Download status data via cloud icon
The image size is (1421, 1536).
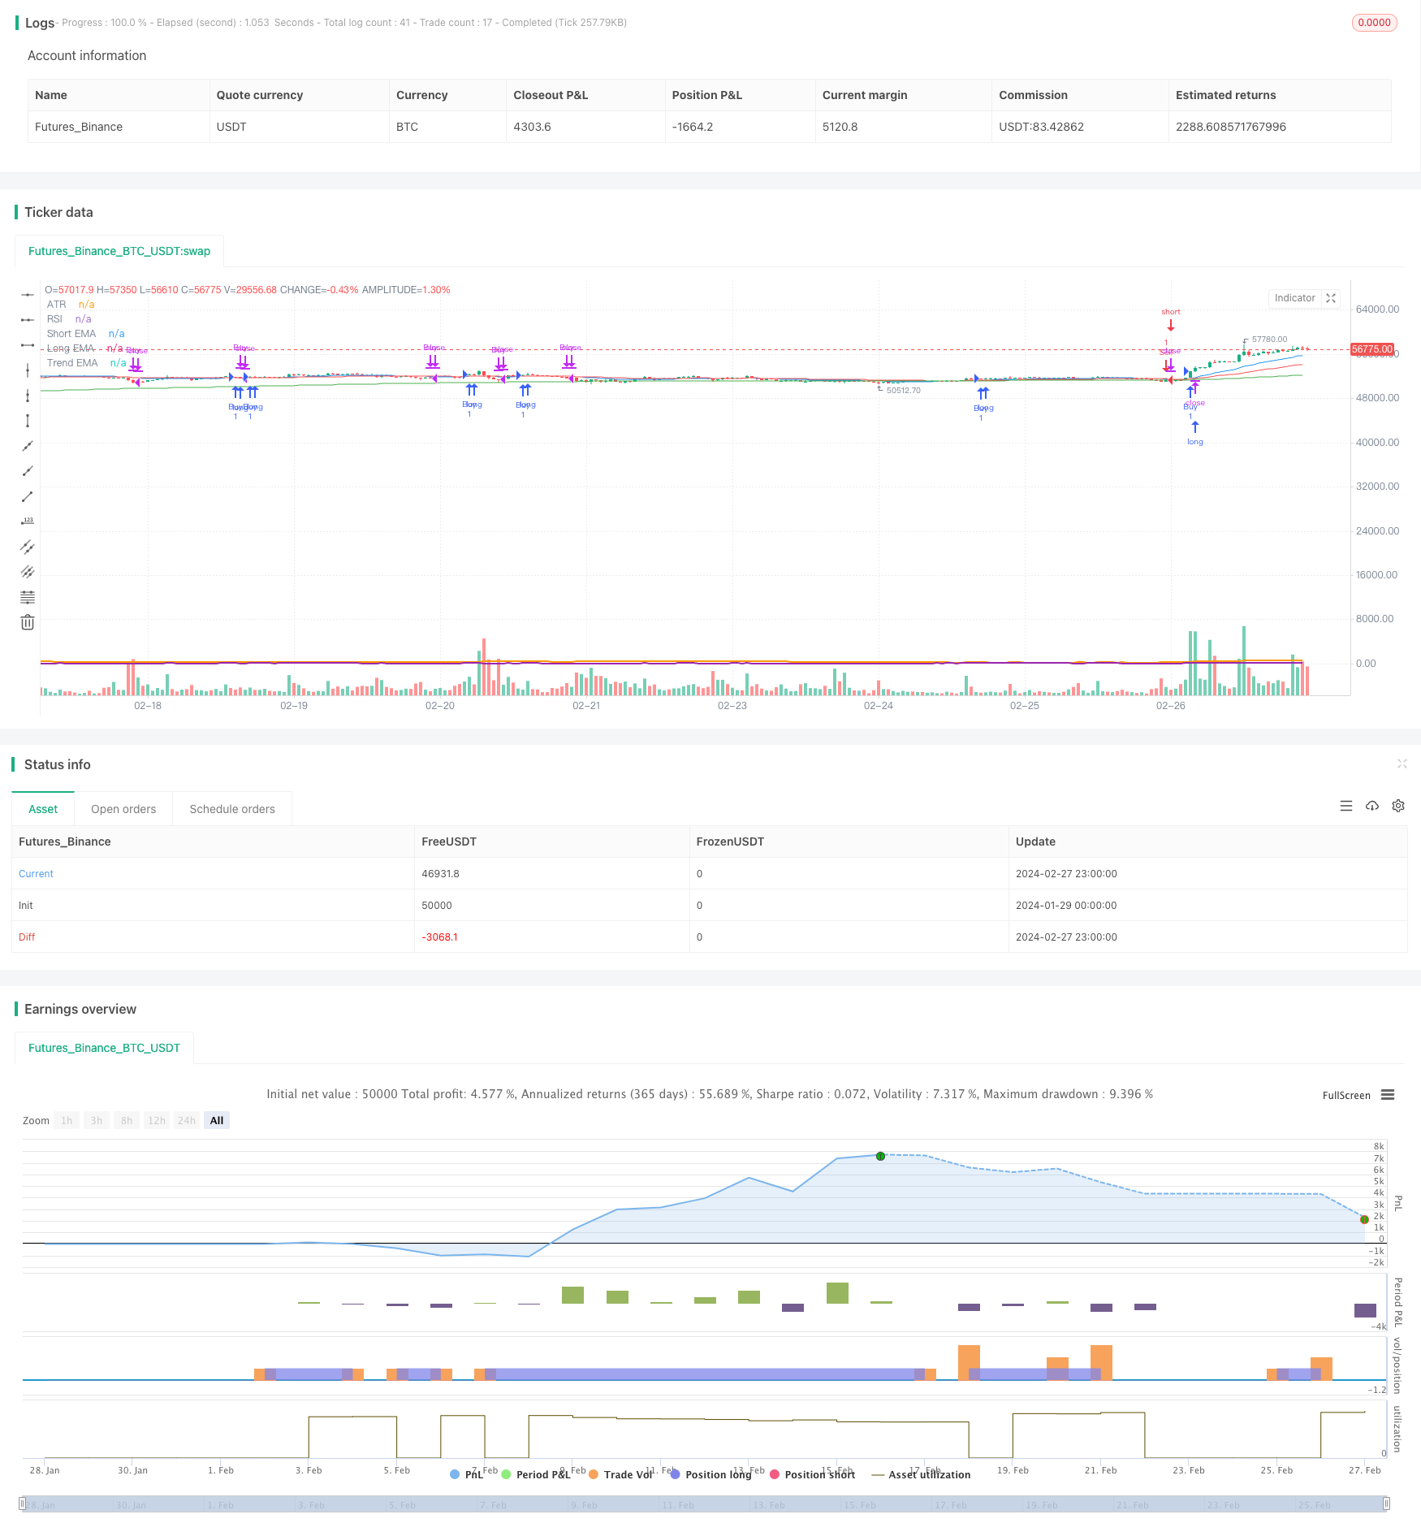[x=1372, y=806]
